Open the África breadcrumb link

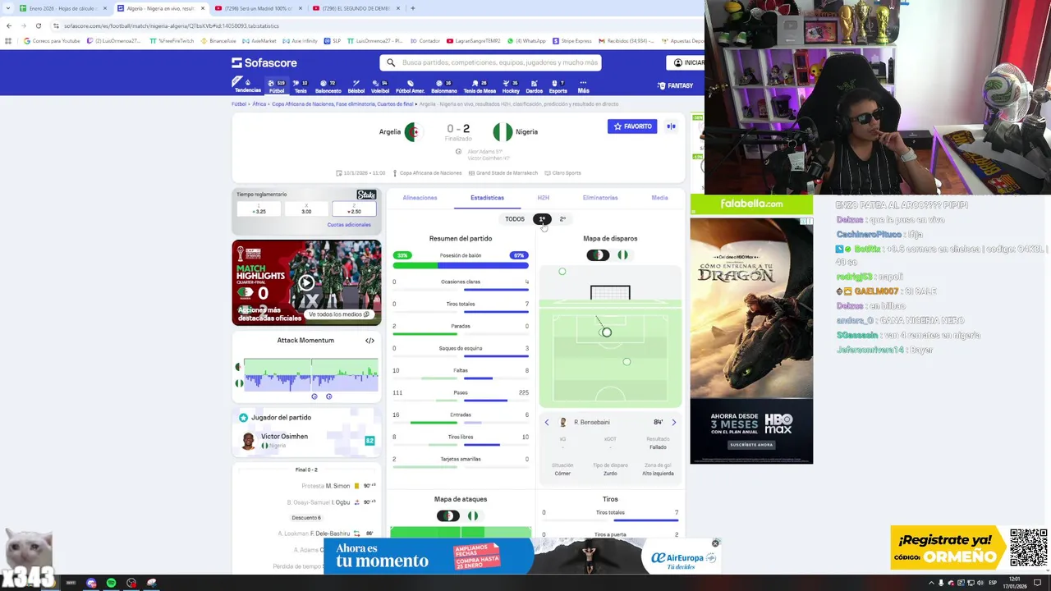pos(259,104)
